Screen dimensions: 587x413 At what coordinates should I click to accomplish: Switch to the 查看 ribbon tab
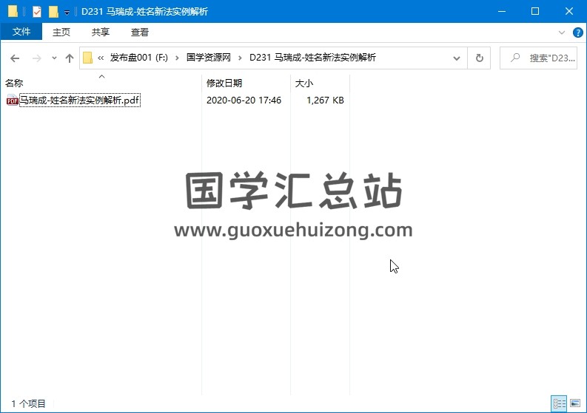140,33
